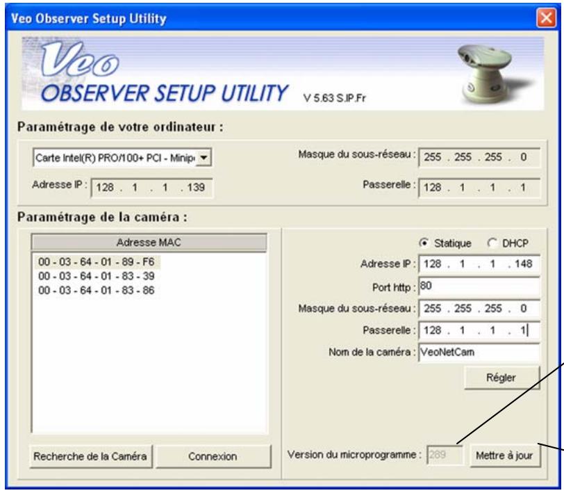Click the Port http input field
Image resolution: width=564 pixels, height=493 pixels.
pos(479,286)
